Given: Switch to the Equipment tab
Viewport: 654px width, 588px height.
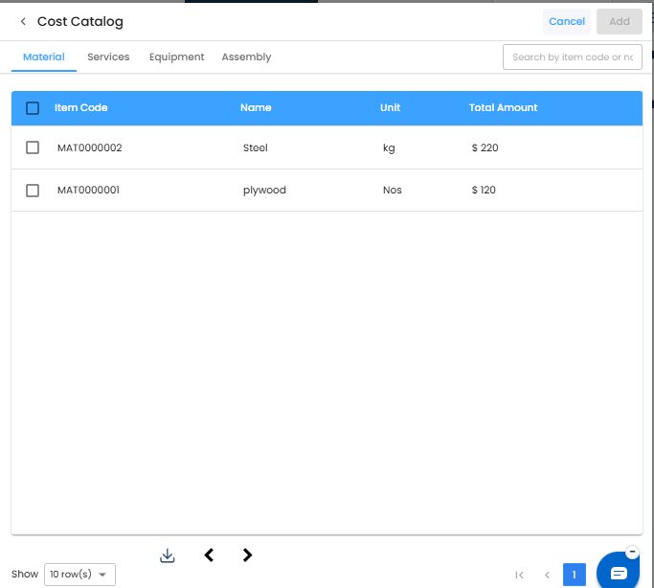Looking at the screenshot, I should (x=177, y=57).
